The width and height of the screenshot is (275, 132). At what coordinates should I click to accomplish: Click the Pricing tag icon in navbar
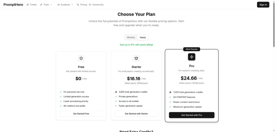coord(78,5)
